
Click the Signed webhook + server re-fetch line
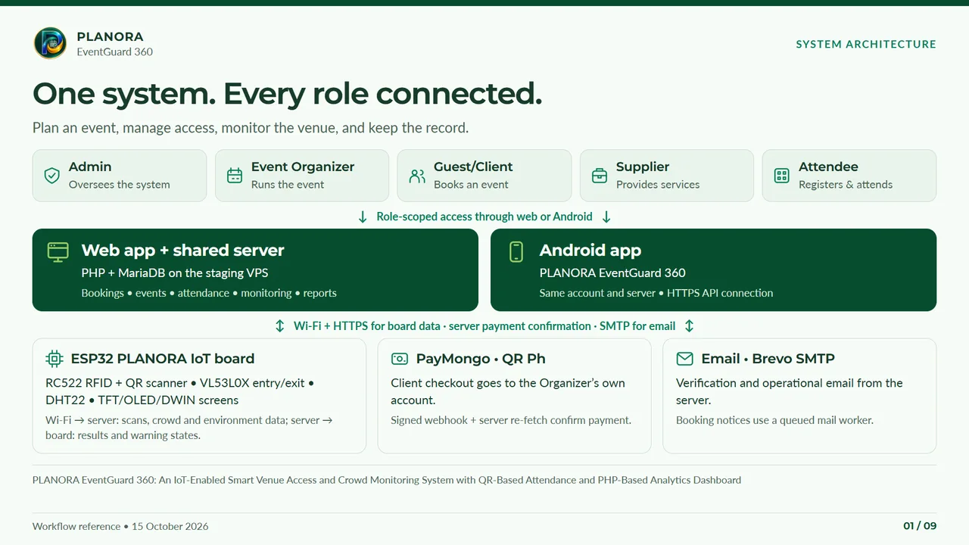coord(511,420)
